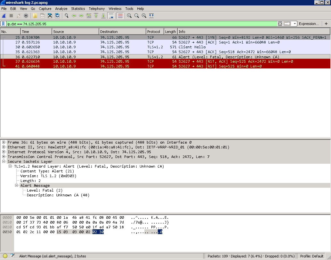Click the Find a packet magnifier icon
331x260 pixels.
(x=67, y=16)
